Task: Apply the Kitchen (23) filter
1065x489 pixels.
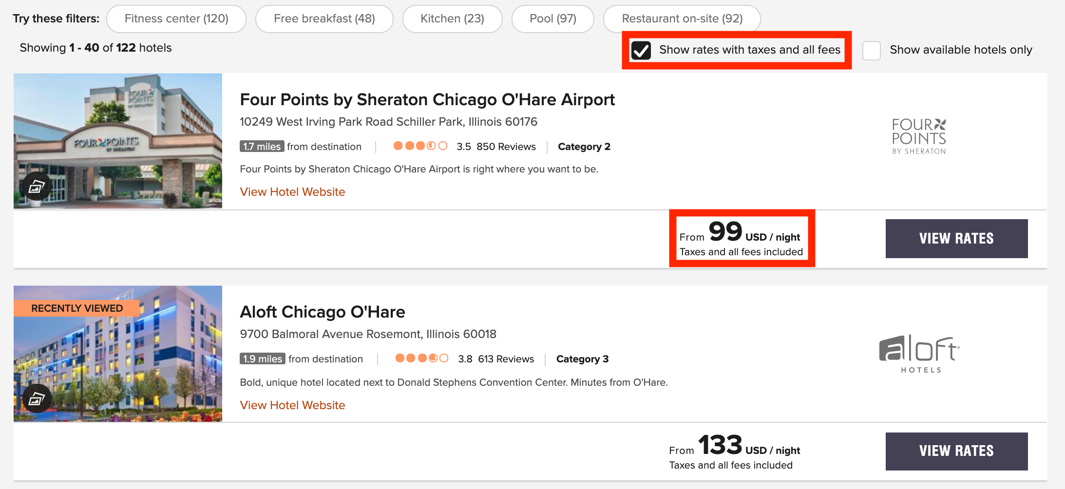Action: click(x=453, y=19)
